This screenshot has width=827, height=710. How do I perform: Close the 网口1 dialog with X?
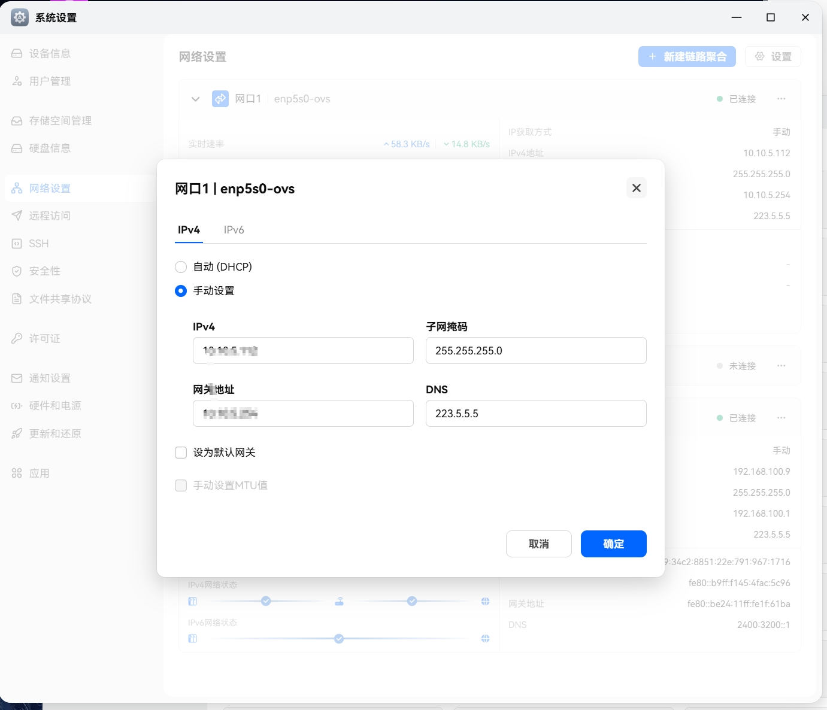click(x=636, y=188)
